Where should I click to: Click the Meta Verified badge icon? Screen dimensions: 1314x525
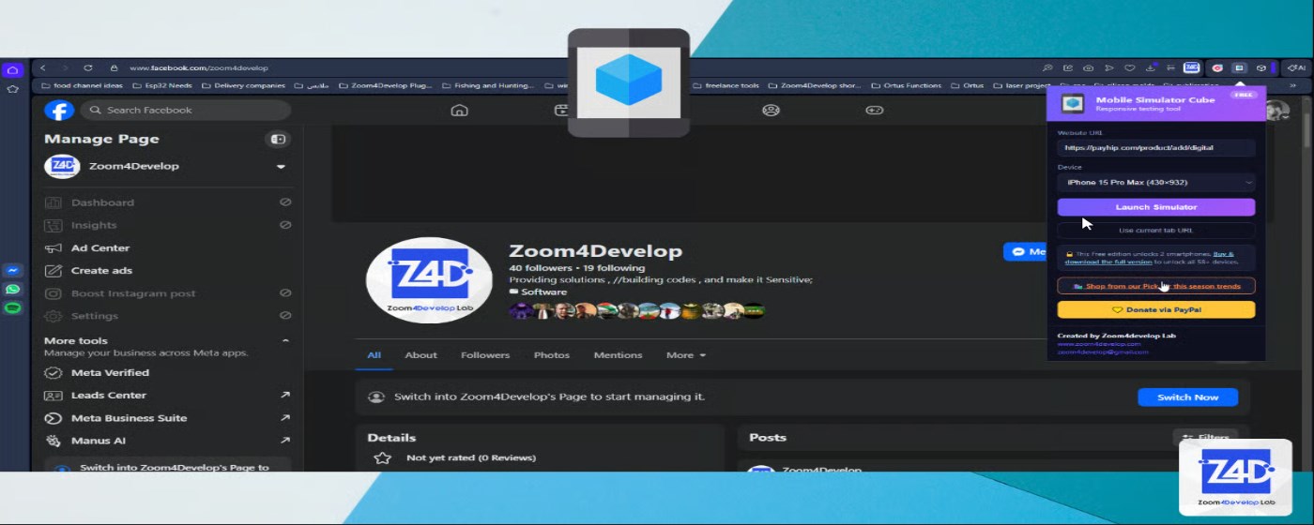tap(53, 373)
